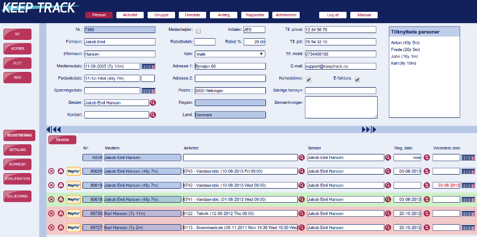Open venteliste calendar in row 69727
This screenshot has width=477, height=237.
tap(468, 227)
